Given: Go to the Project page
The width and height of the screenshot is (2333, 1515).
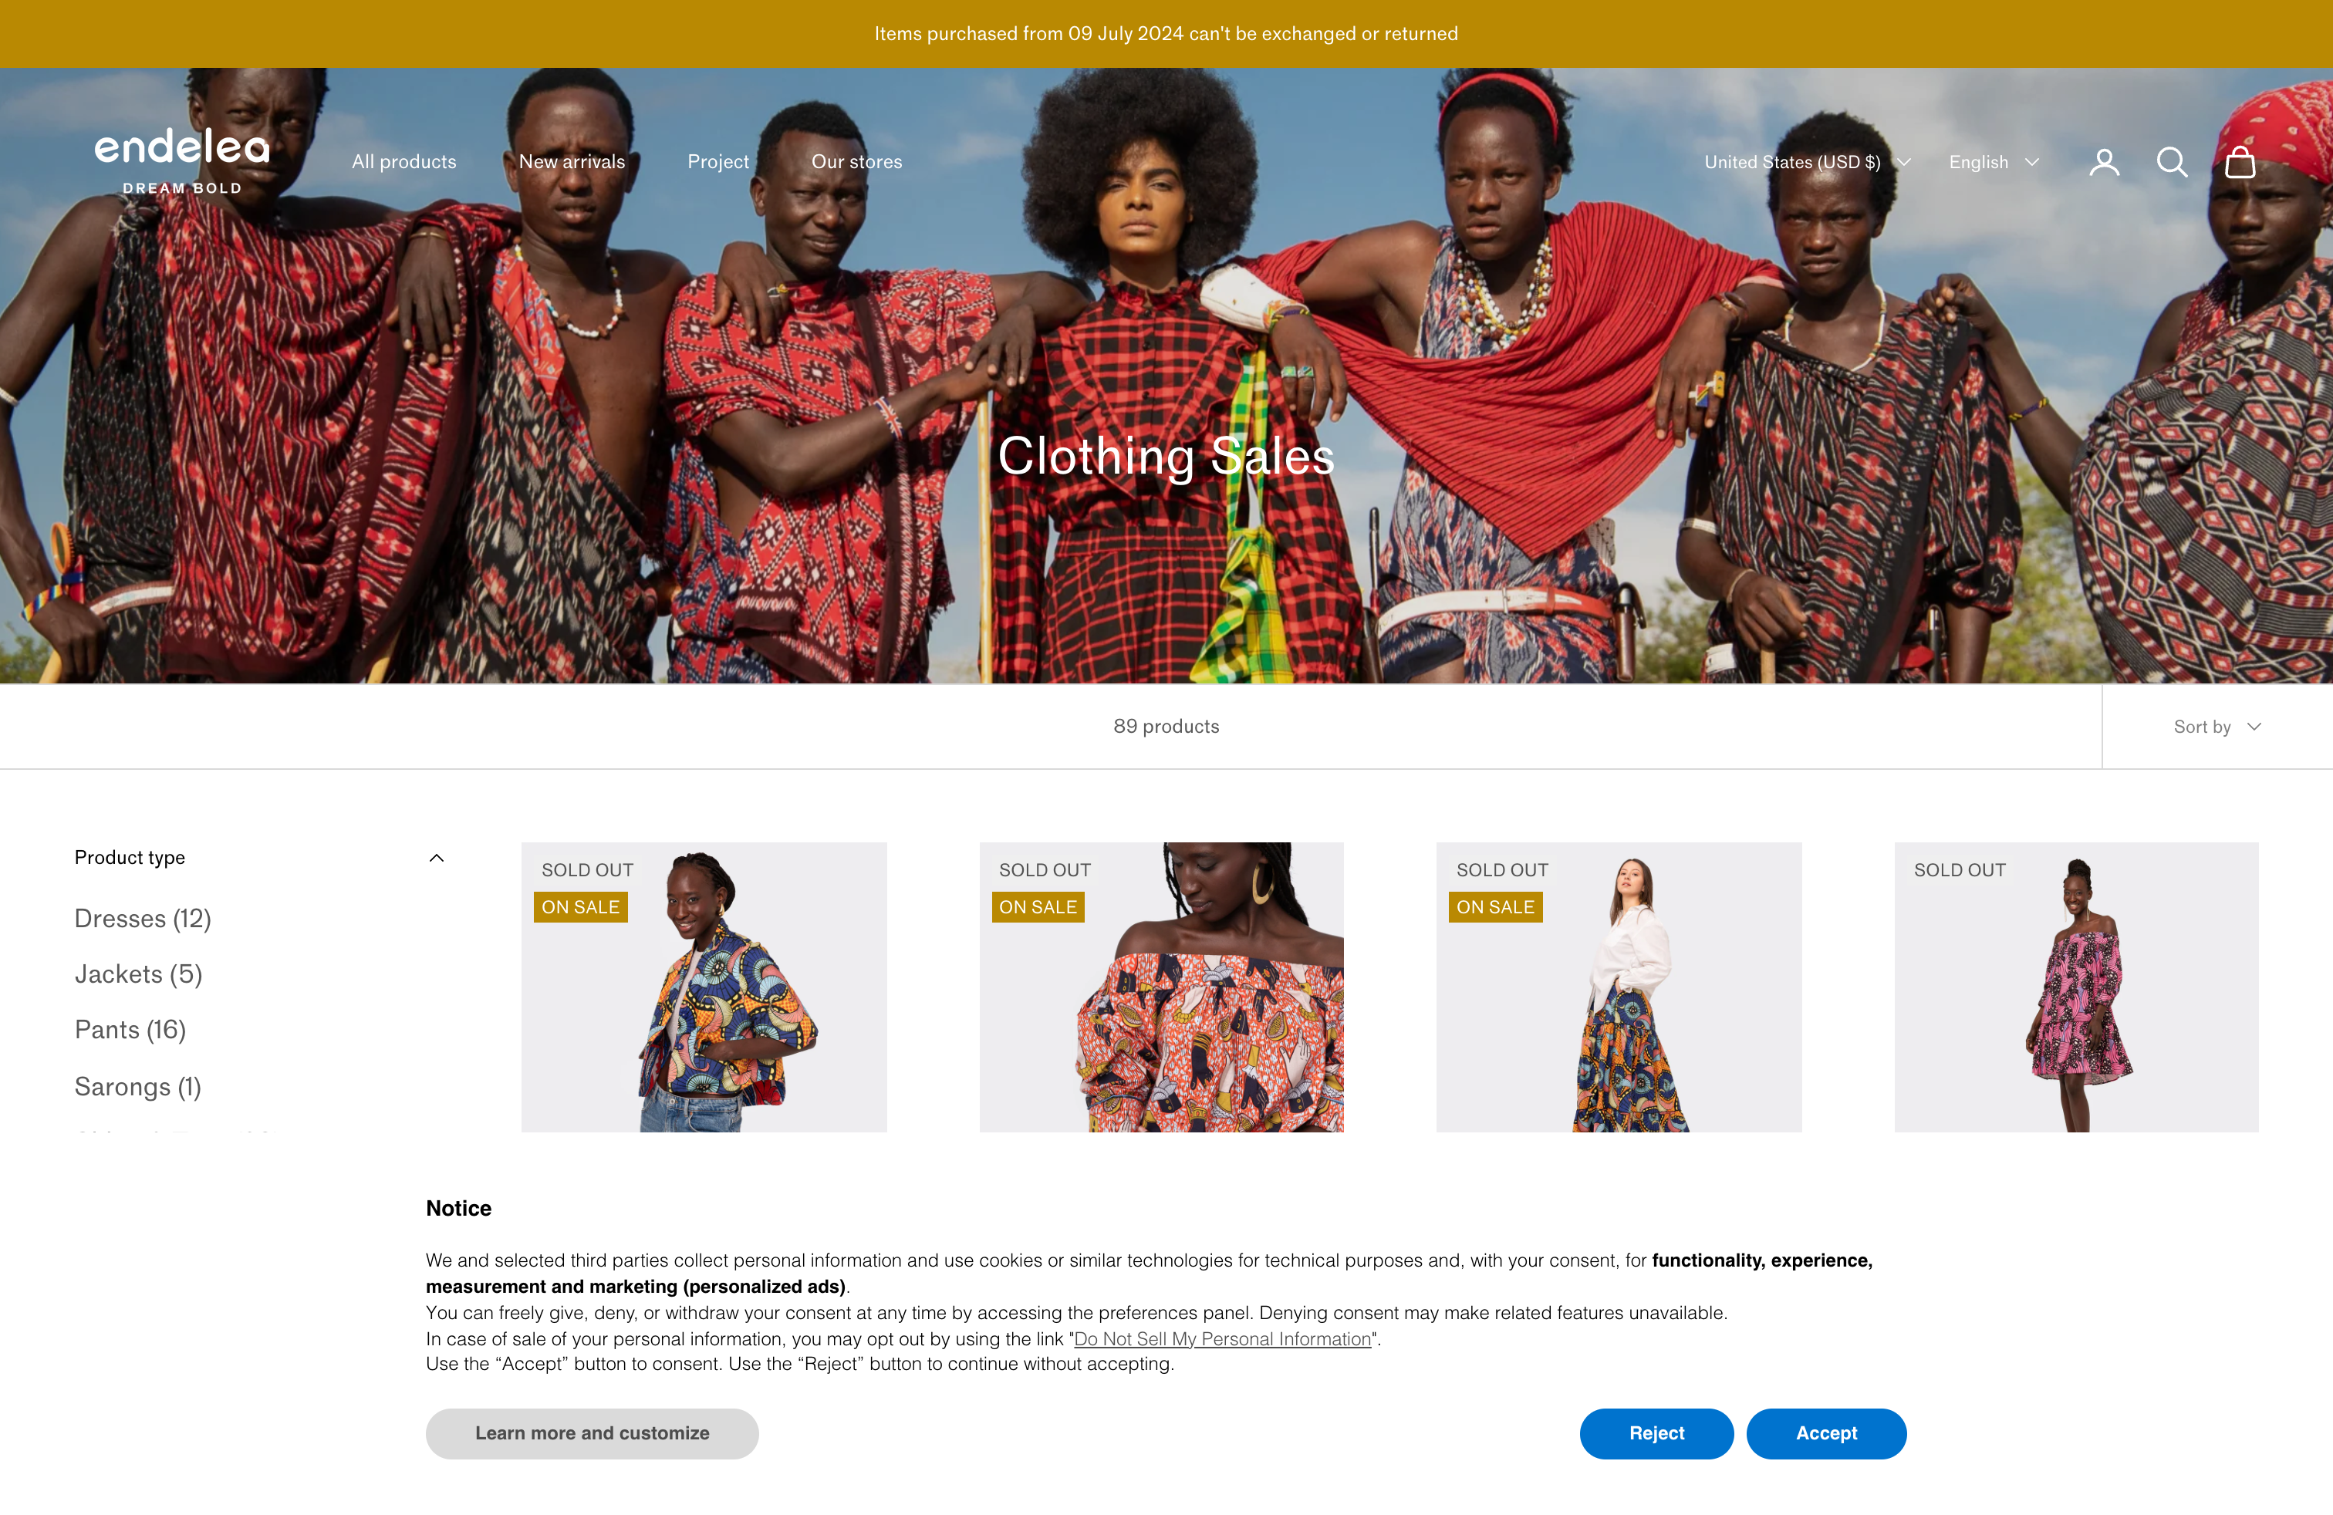Looking at the screenshot, I should [717, 162].
